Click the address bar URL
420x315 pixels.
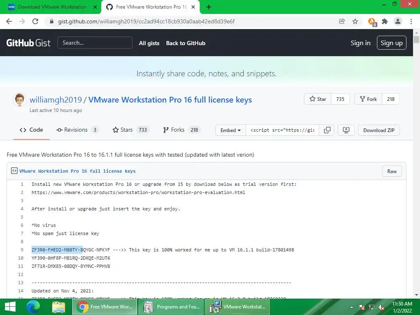[x=146, y=21]
